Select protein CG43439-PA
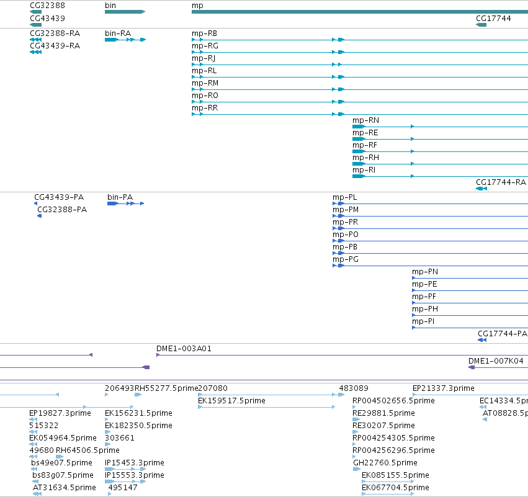The width and height of the screenshot is (528, 497). [x=59, y=197]
